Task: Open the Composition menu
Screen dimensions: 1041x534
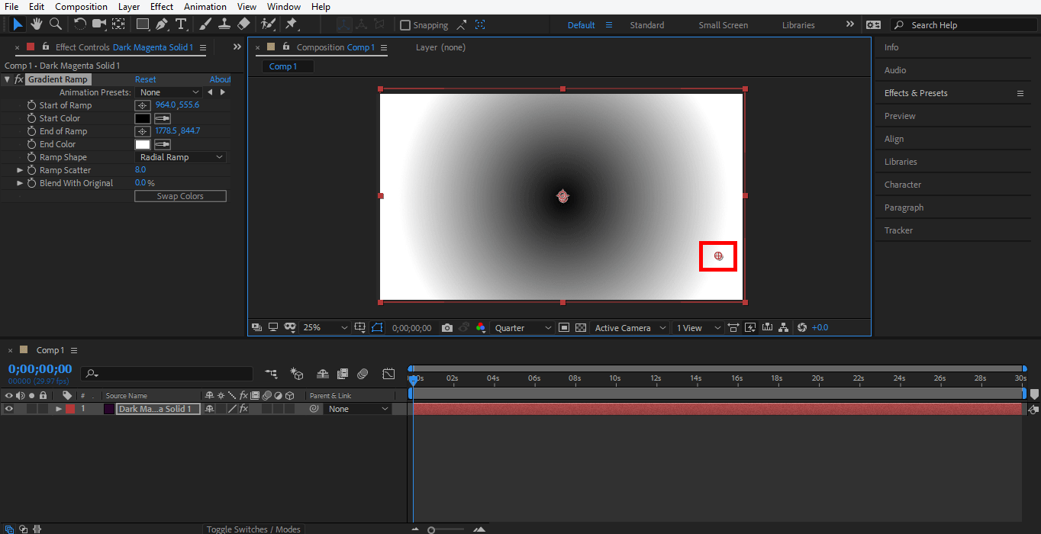Action: [x=81, y=7]
